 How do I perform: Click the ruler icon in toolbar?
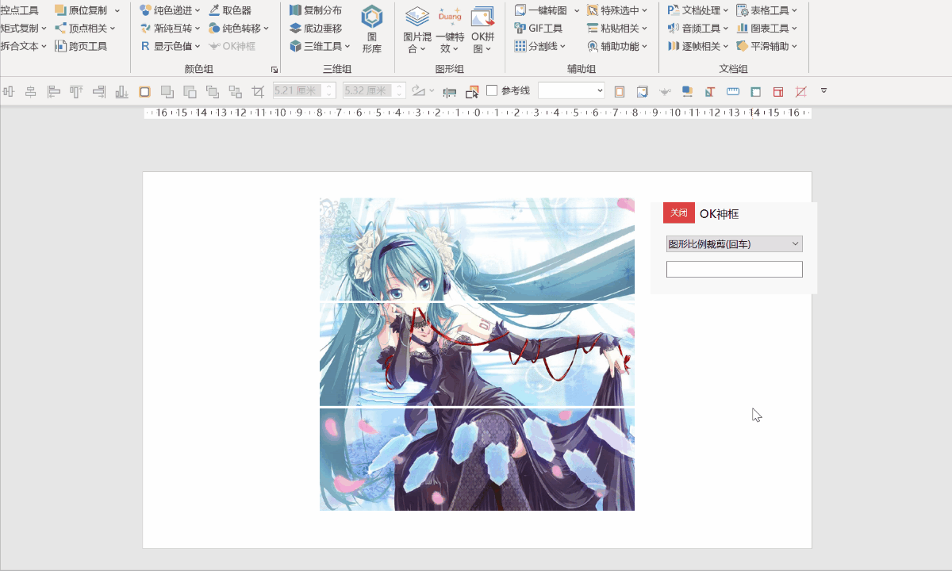(x=733, y=91)
